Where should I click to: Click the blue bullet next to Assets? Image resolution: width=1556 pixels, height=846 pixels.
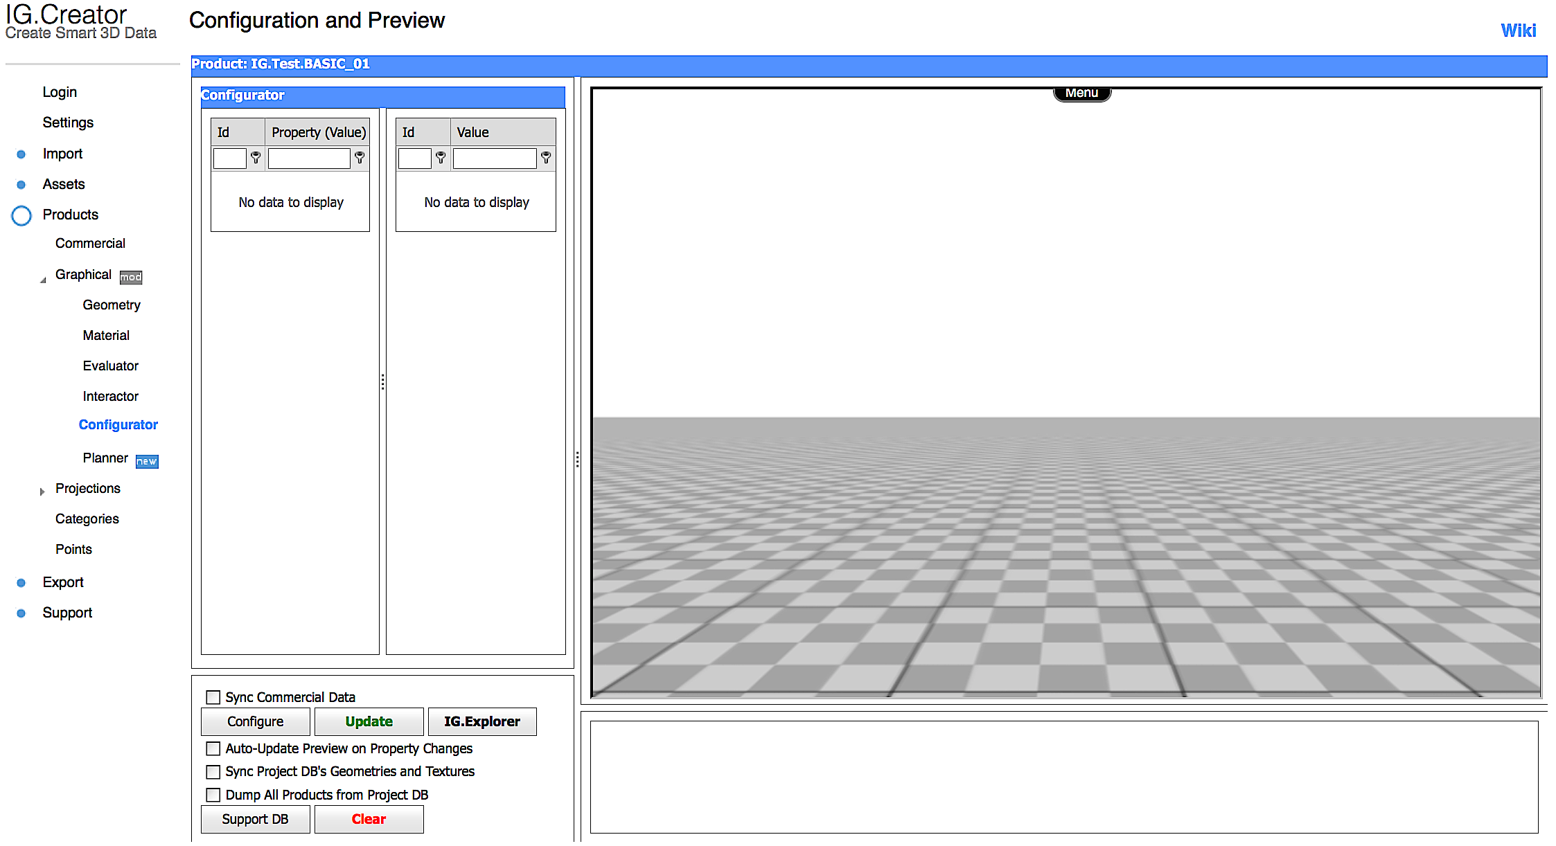pos(21,185)
